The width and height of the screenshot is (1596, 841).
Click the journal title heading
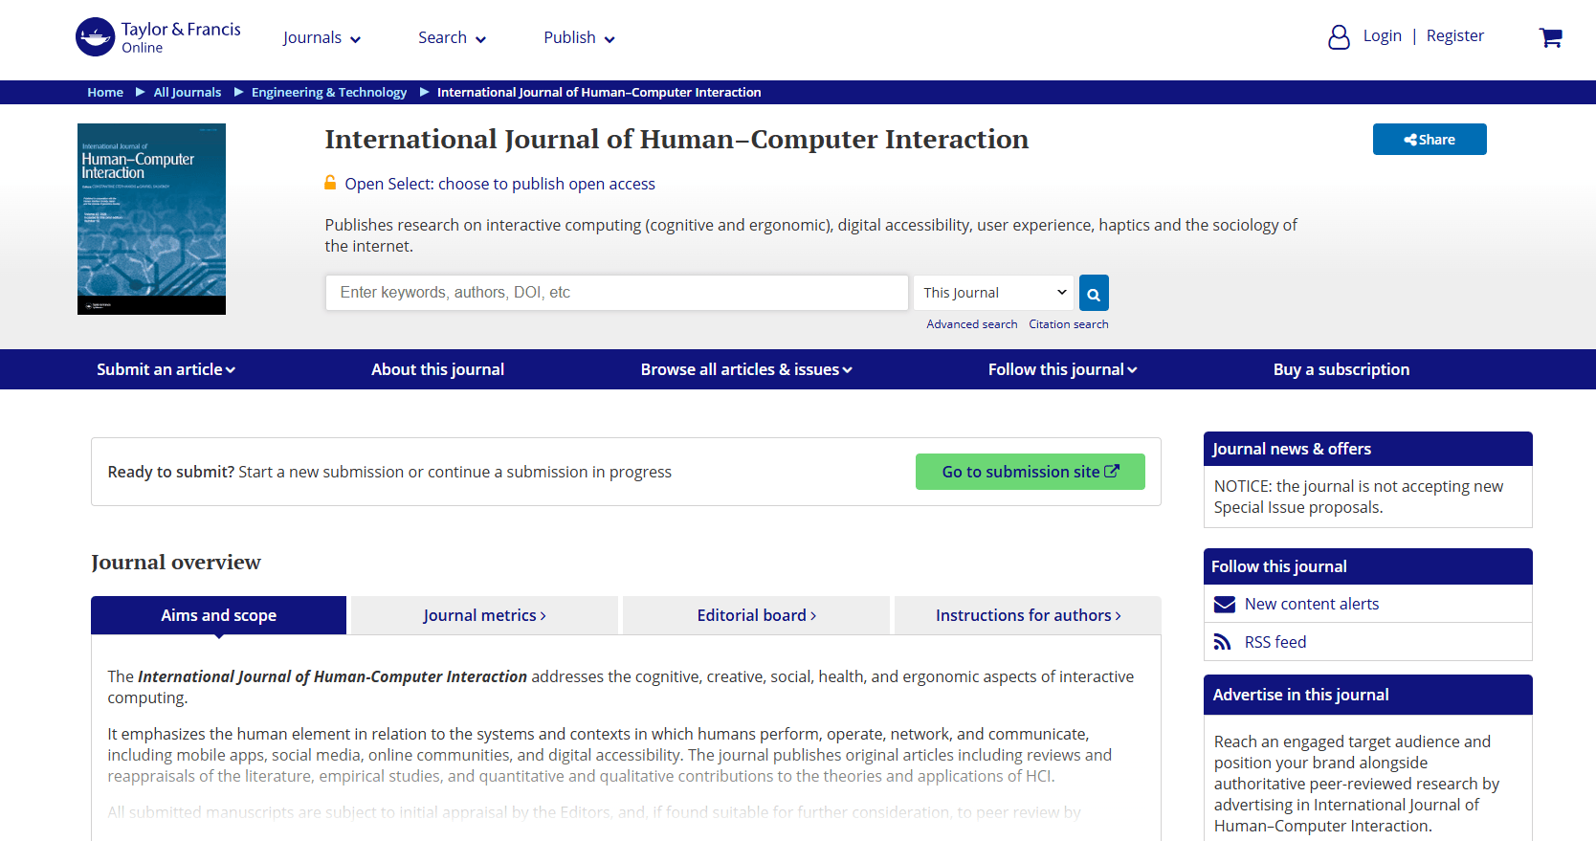coord(676,140)
